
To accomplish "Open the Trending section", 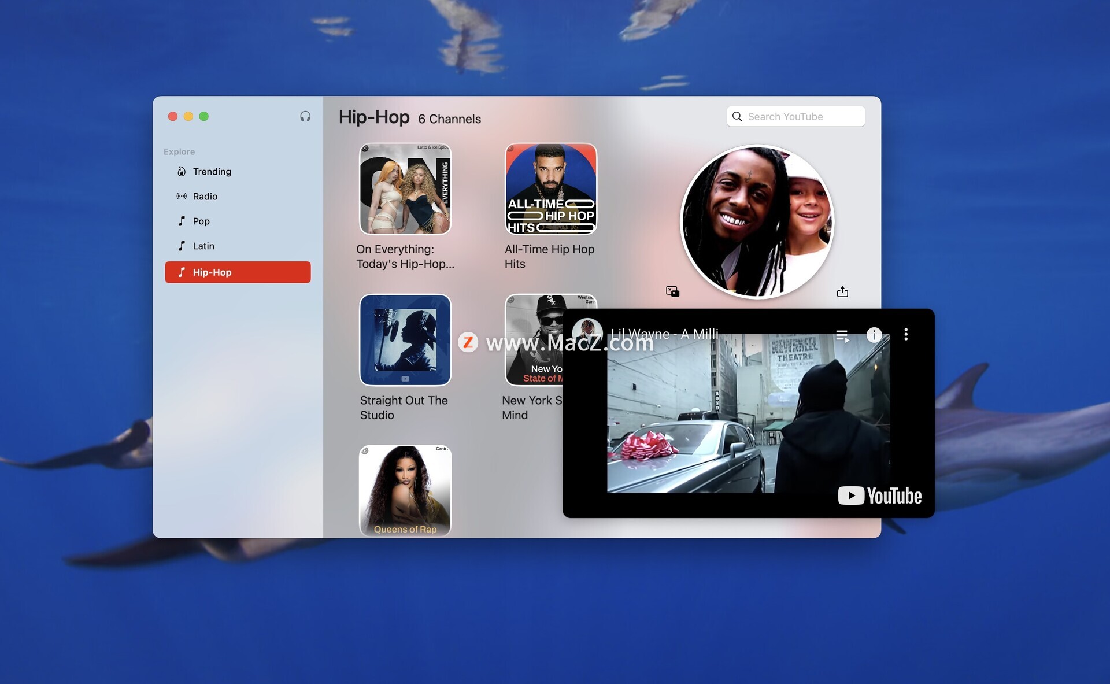I will click(212, 172).
